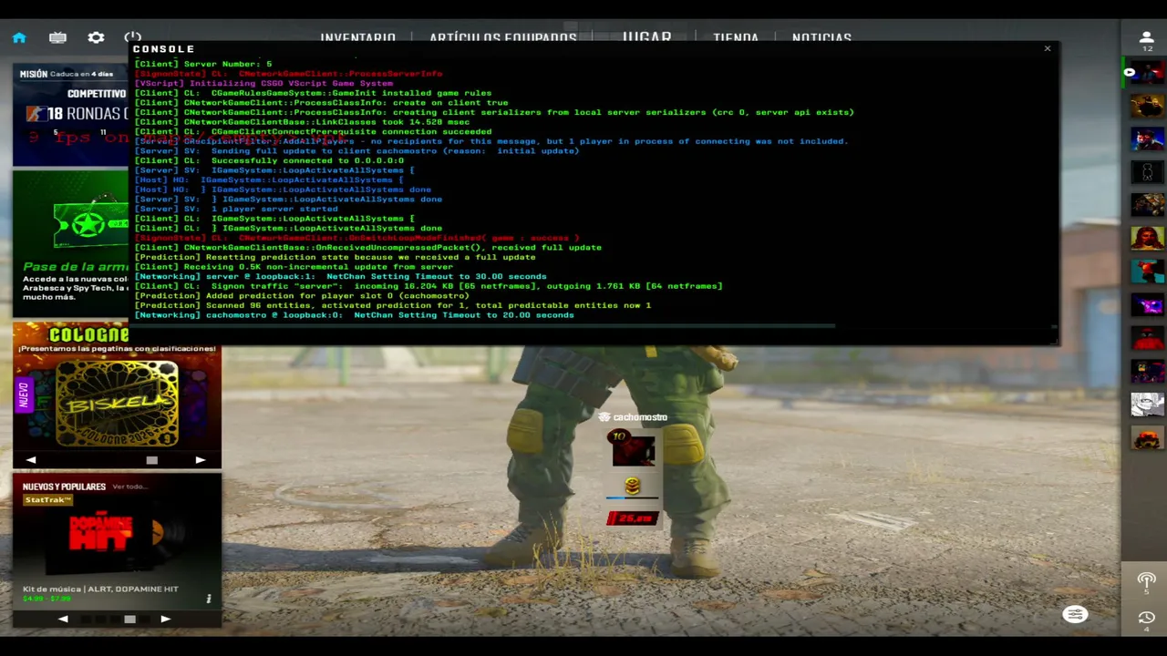The width and height of the screenshot is (1167, 656).
Task: Click console line 'Initializing CSGO VScript Game System'
Action: click(263, 83)
